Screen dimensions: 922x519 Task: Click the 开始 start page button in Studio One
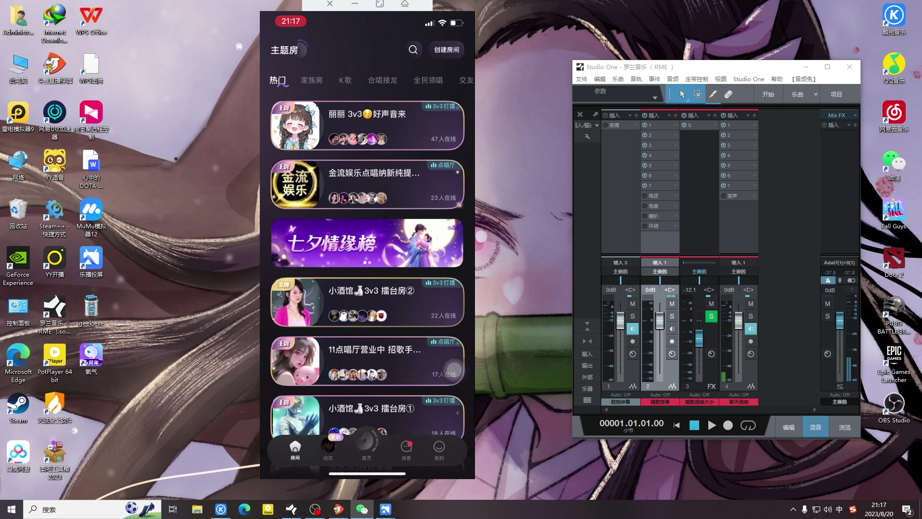click(x=768, y=94)
